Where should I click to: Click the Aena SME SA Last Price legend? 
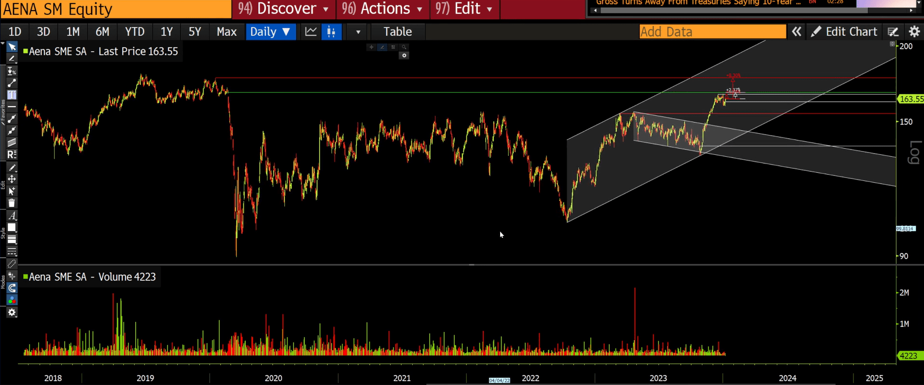click(100, 52)
